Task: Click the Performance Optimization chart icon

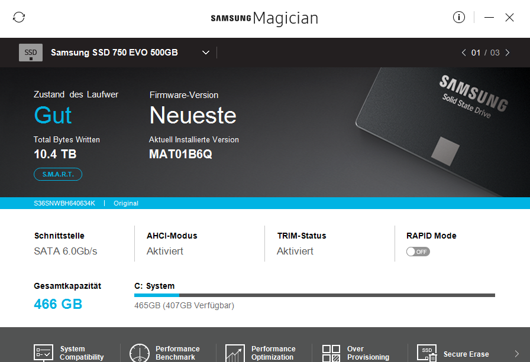Action: coord(235,353)
